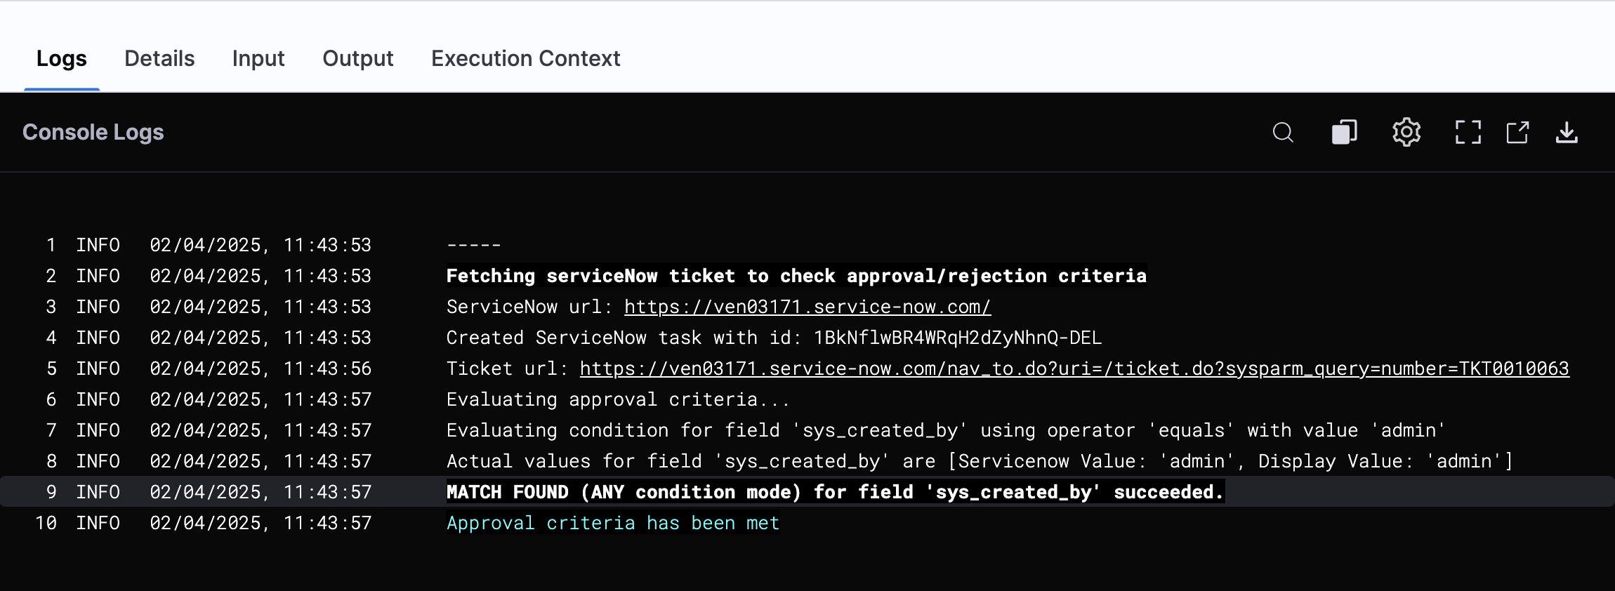This screenshot has width=1615, height=591.
Task: Click the Console Logs heading
Action: pos(93,132)
